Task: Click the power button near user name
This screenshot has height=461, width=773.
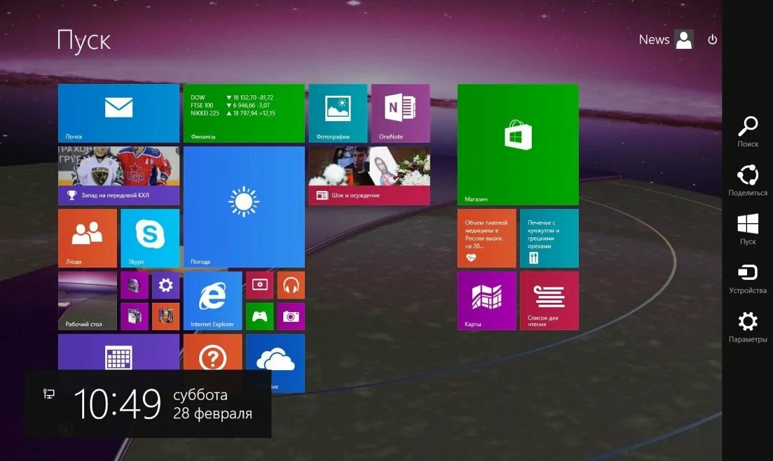Action: pyautogui.click(x=712, y=40)
